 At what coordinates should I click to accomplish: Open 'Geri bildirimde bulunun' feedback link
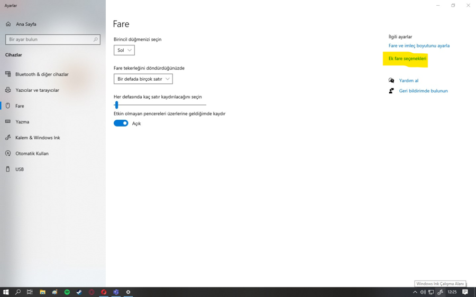tap(423, 91)
